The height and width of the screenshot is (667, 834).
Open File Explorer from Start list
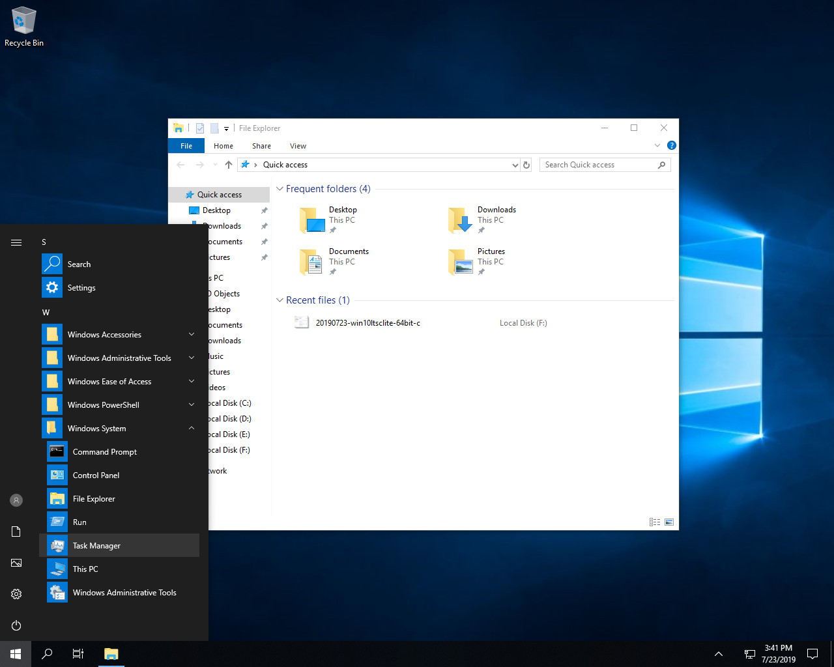119,499
